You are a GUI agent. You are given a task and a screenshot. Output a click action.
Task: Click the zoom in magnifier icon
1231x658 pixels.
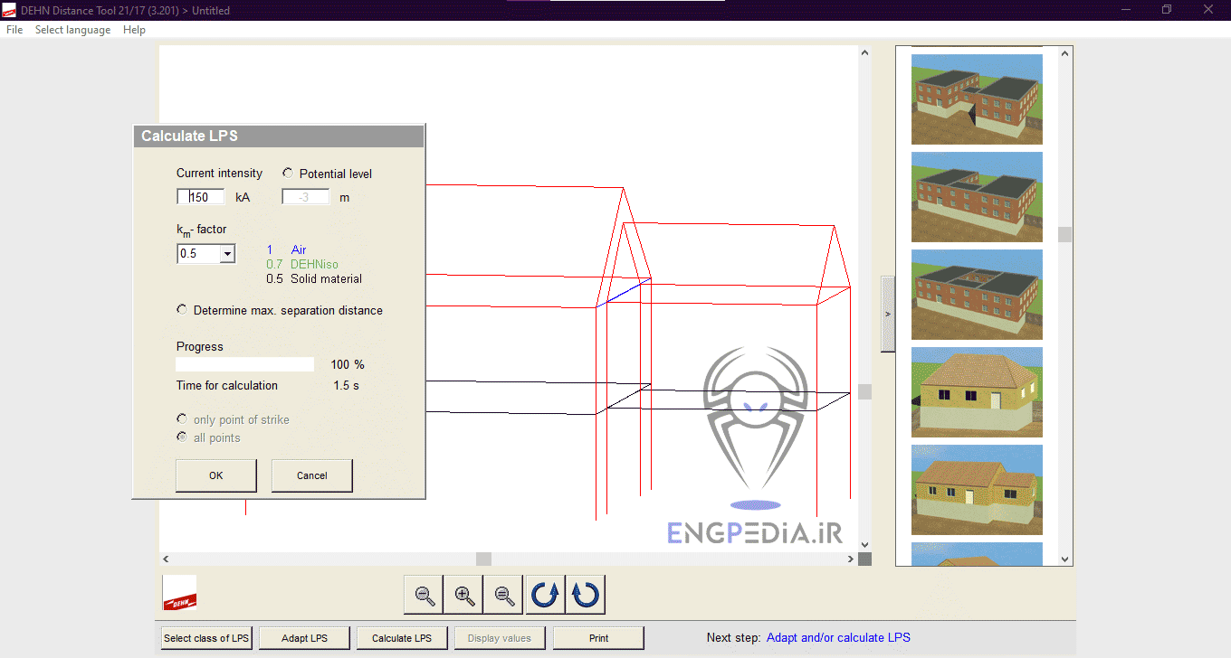[x=464, y=595]
